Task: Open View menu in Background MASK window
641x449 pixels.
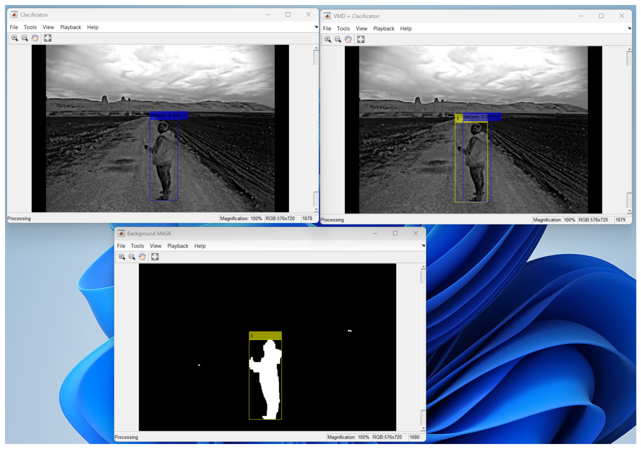Action: (155, 246)
